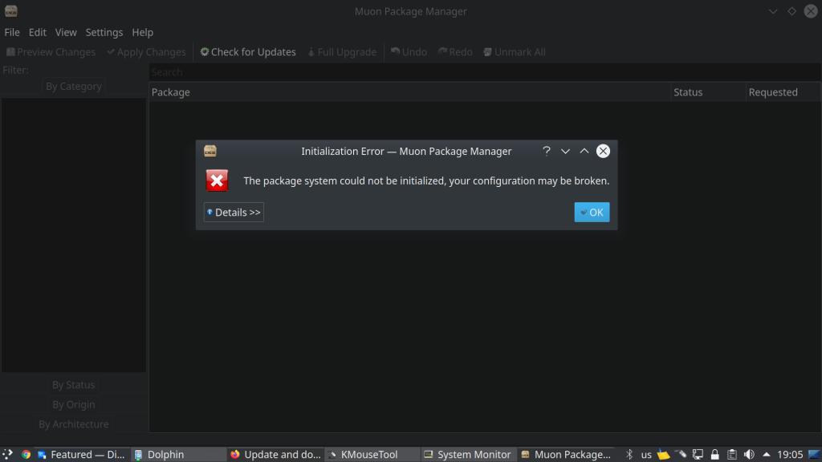This screenshot has width=822, height=462.
Task: Show hidden system tray icons arrow
Action: click(767, 454)
